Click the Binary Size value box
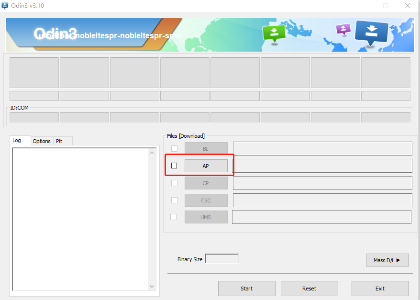Image resolution: width=420 pixels, height=300 pixels. pos(222,259)
